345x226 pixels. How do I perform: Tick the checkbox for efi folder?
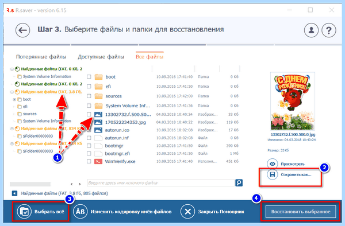point(89,87)
